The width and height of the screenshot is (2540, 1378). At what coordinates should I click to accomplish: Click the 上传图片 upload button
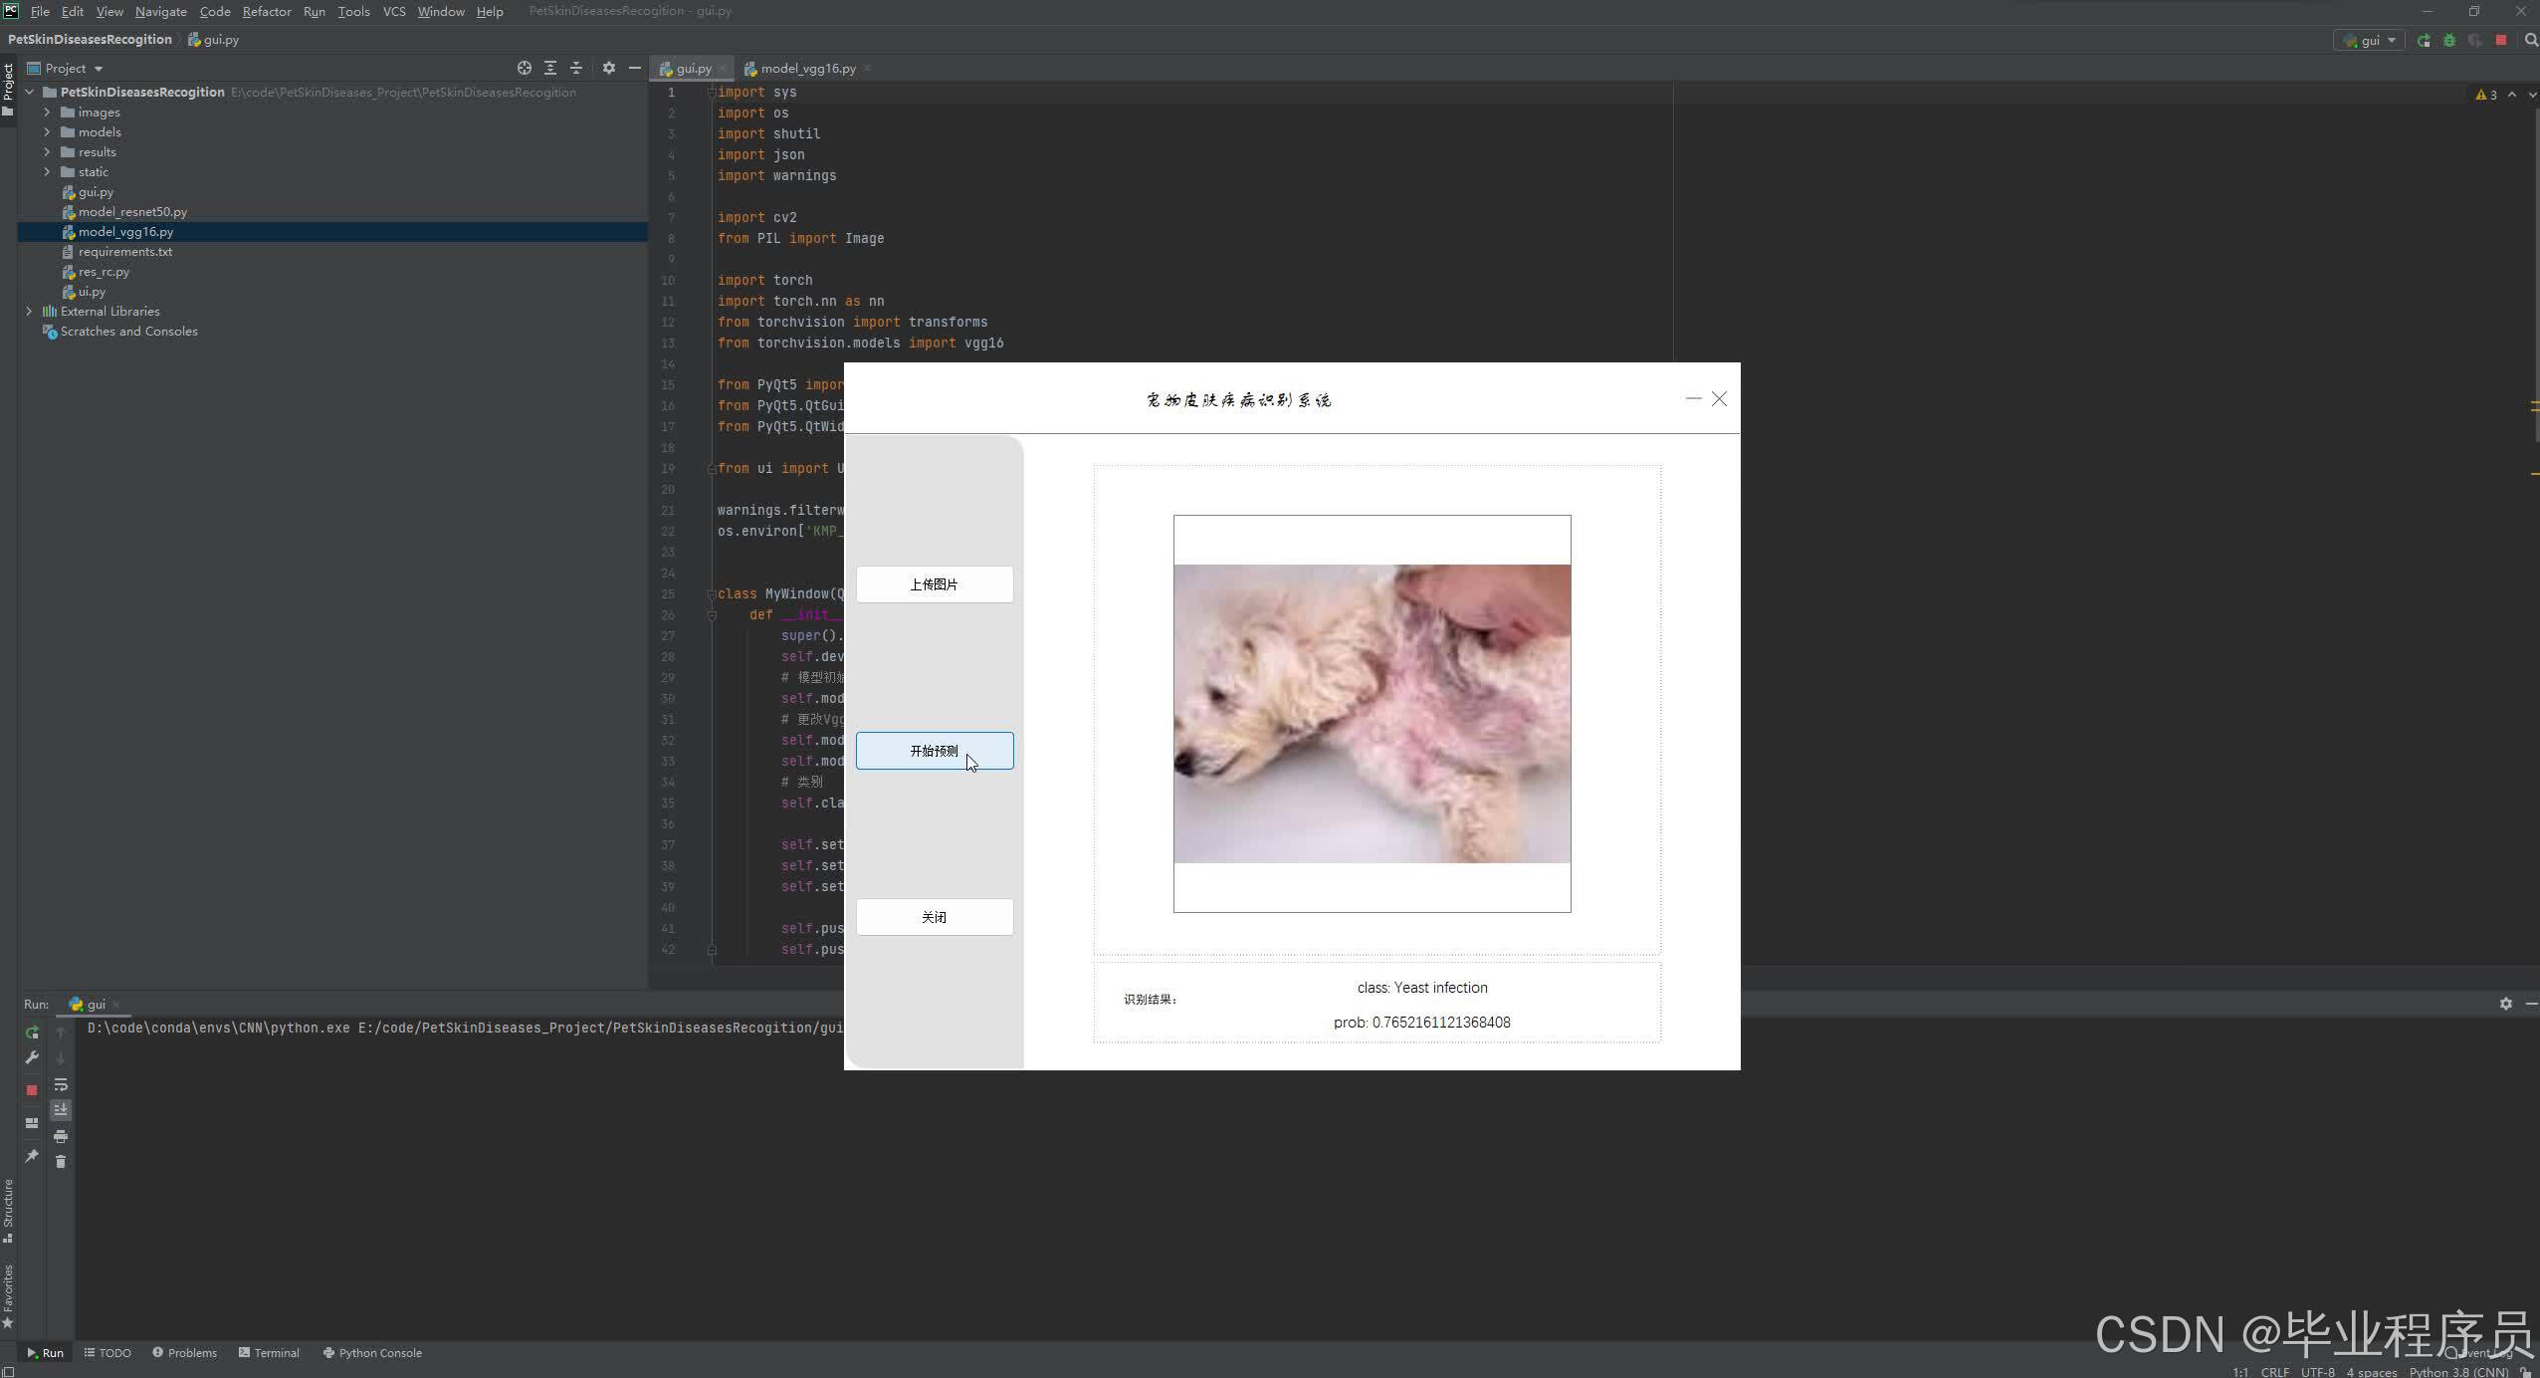[x=934, y=584]
